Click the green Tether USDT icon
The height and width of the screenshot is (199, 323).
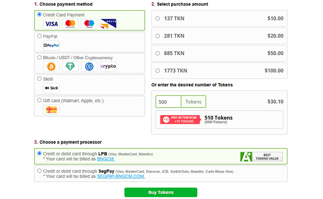(x=70, y=67)
